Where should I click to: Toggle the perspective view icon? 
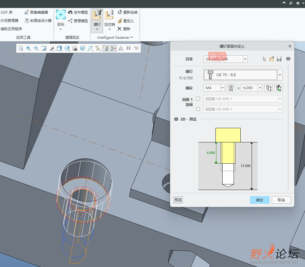(82, 48)
